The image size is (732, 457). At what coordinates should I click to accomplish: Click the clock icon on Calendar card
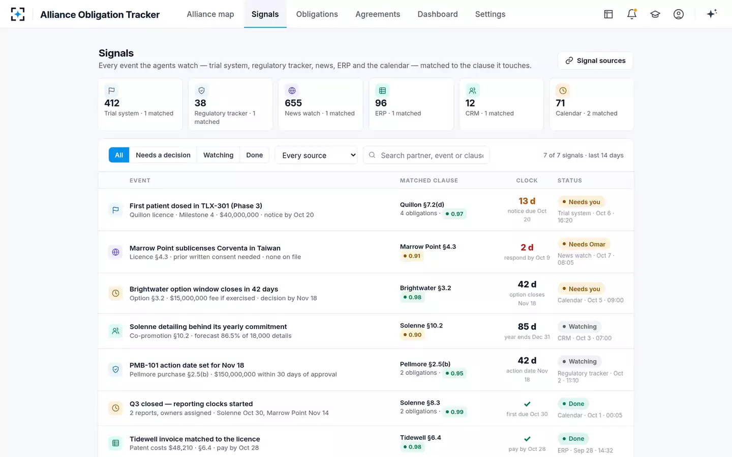coord(563,90)
